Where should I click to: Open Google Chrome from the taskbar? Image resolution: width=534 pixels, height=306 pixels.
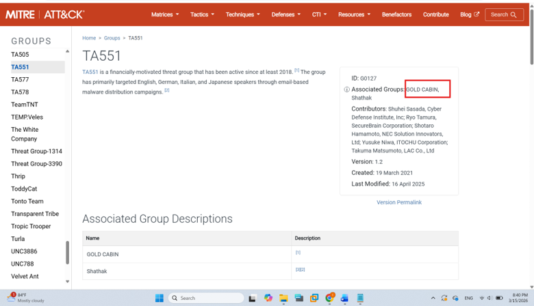[329, 298]
